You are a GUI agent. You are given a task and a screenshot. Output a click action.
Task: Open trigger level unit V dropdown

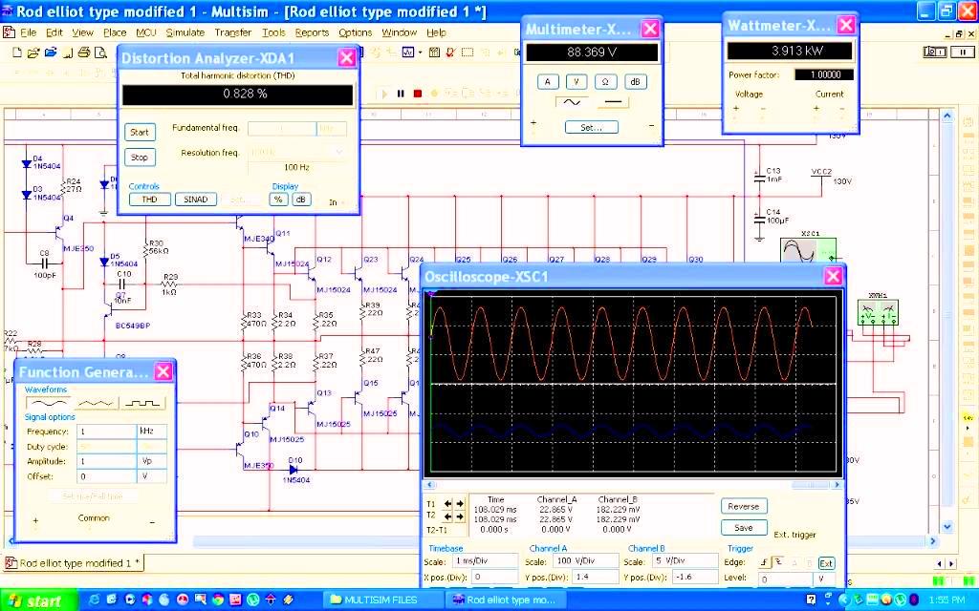pos(823,579)
